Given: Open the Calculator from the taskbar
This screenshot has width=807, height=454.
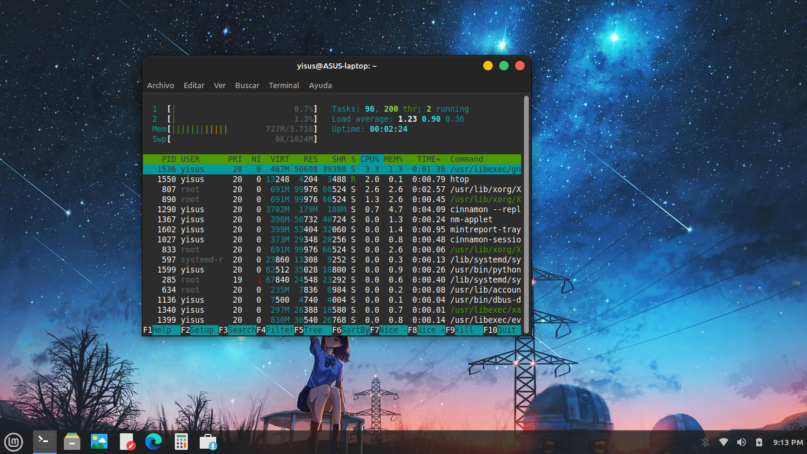Looking at the screenshot, I should coord(181,442).
